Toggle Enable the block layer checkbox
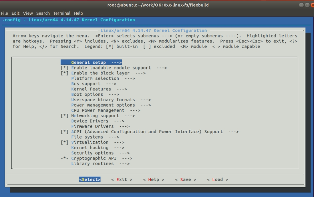 (x=64, y=73)
